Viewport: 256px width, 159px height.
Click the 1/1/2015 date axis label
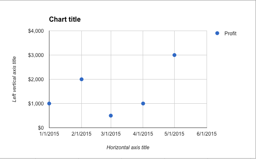coord(49,134)
